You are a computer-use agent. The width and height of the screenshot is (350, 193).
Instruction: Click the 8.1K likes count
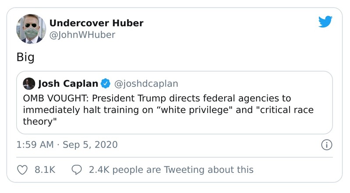(45, 169)
